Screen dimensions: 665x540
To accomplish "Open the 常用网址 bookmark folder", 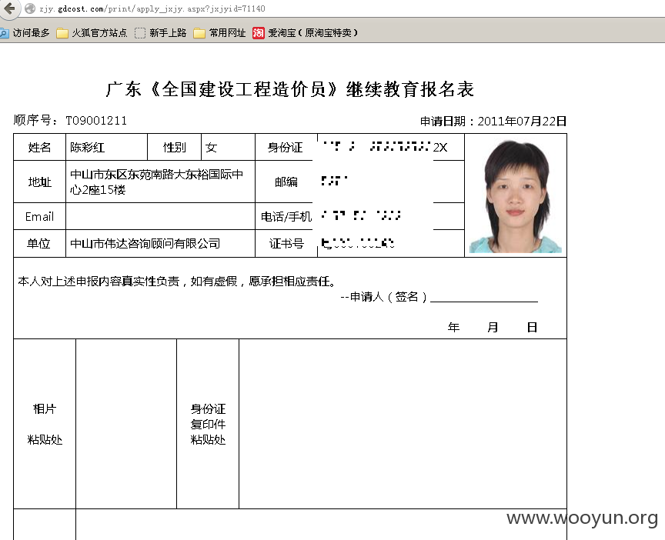I will (x=219, y=32).
